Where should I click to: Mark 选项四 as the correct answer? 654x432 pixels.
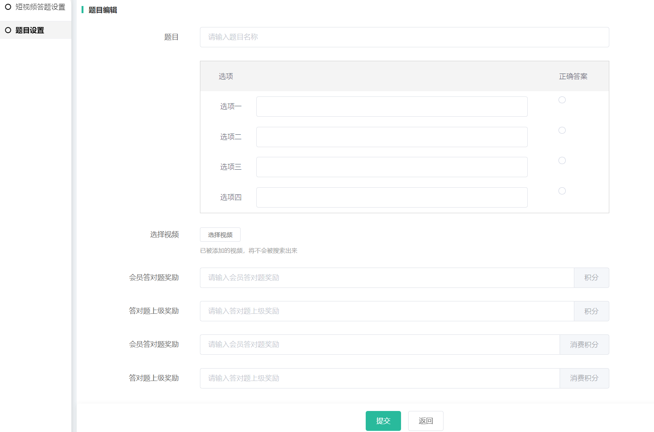pos(562,191)
